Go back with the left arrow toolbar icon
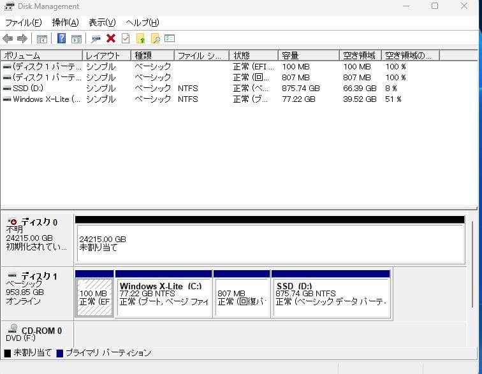Viewport: 482px width, 374px height. tap(8, 39)
